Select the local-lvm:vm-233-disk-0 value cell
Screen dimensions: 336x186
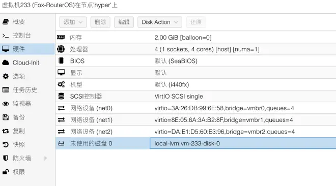point(243,143)
